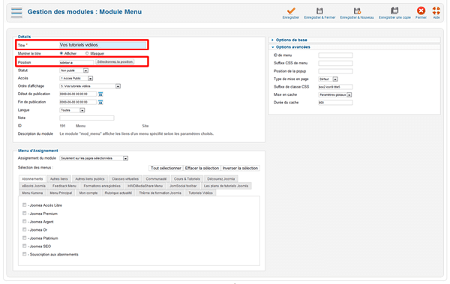The image size is (450, 284).
Task: Open the Classes virtuelles tab
Action: coord(125,179)
